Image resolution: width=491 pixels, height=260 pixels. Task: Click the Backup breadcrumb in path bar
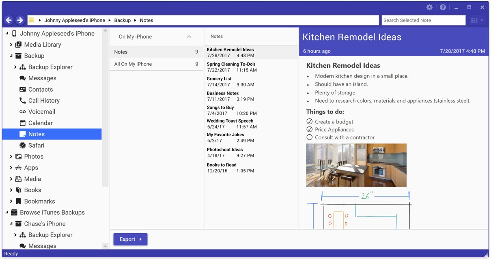(122, 20)
